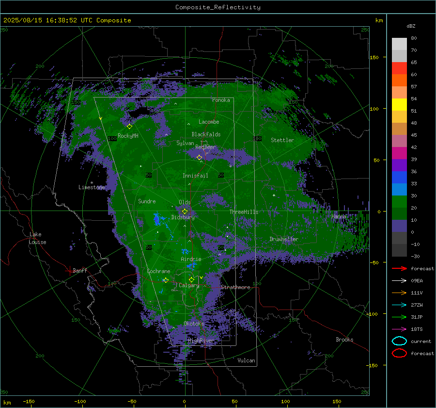Screen dimensions: 436x408
Task: Click the red cross marker at Banff
Action: point(69,271)
